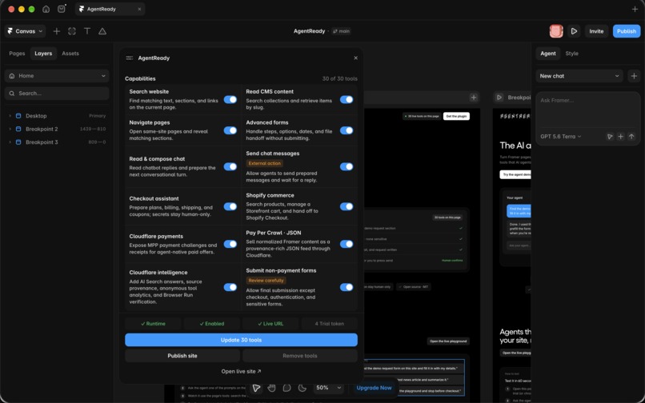The width and height of the screenshot is (645, 403).
Task: Click the user avatar in the toolbar
Action: point(556,31)
